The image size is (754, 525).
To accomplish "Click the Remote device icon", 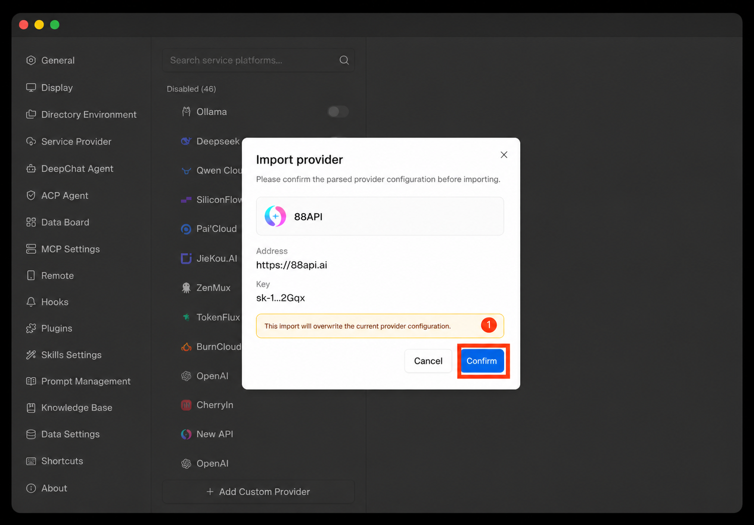I will (31, 275).
